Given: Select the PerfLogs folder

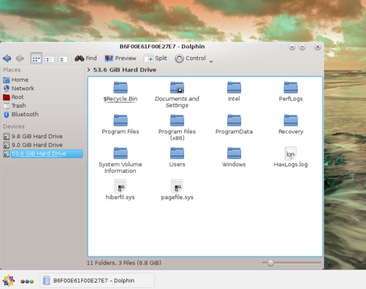Looking at the screenshot, I should point(291,91).
